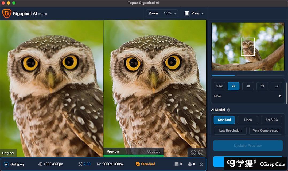Image resolution: width=288 pixels, height=171 pixels.
Task: Click the owl navigator thumbnail
Action: (x=248, y=47)
